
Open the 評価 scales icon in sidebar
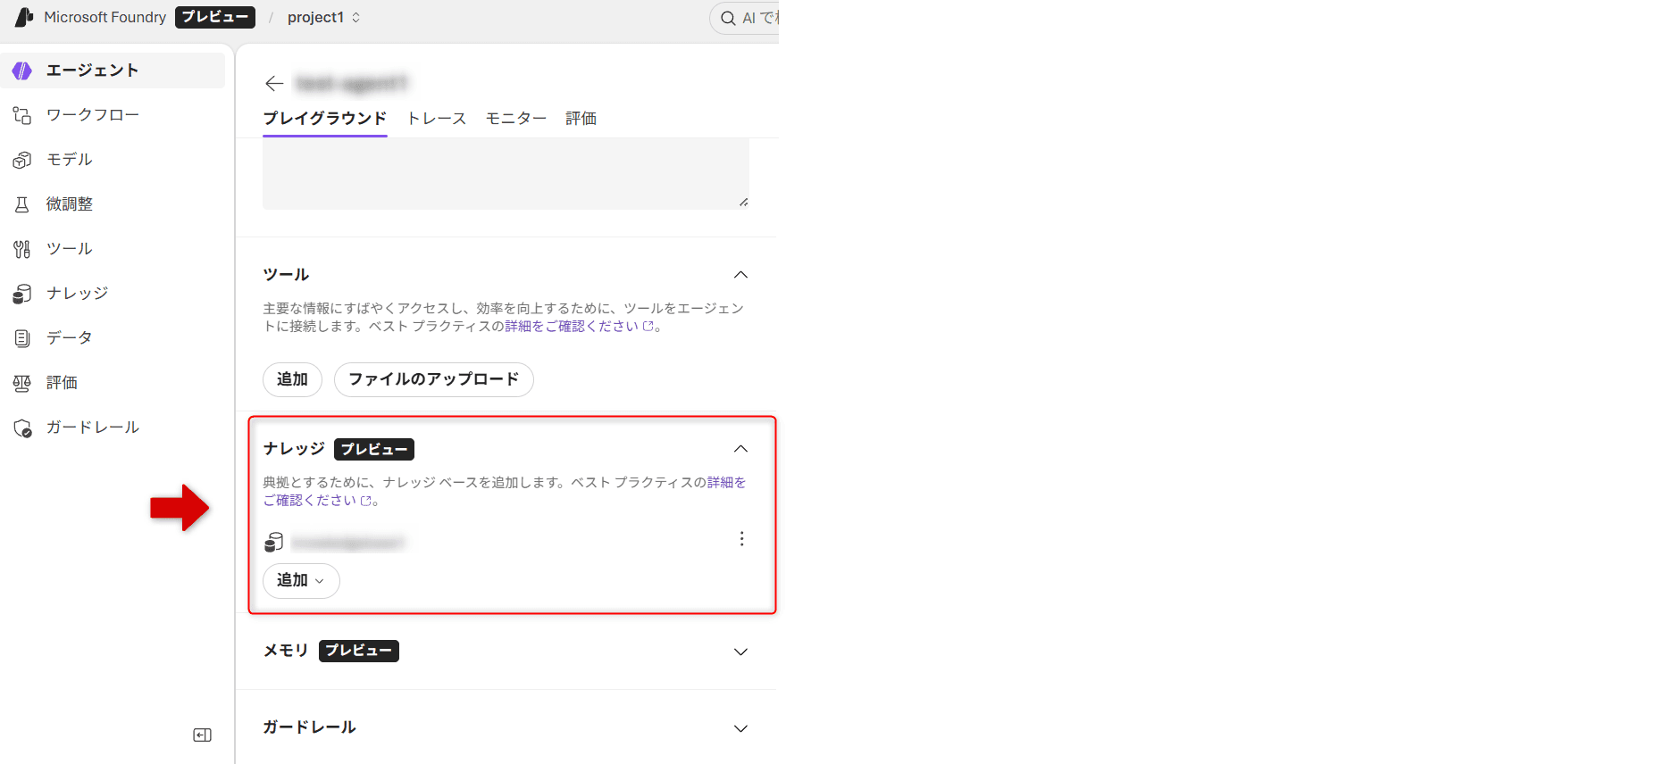22,383
